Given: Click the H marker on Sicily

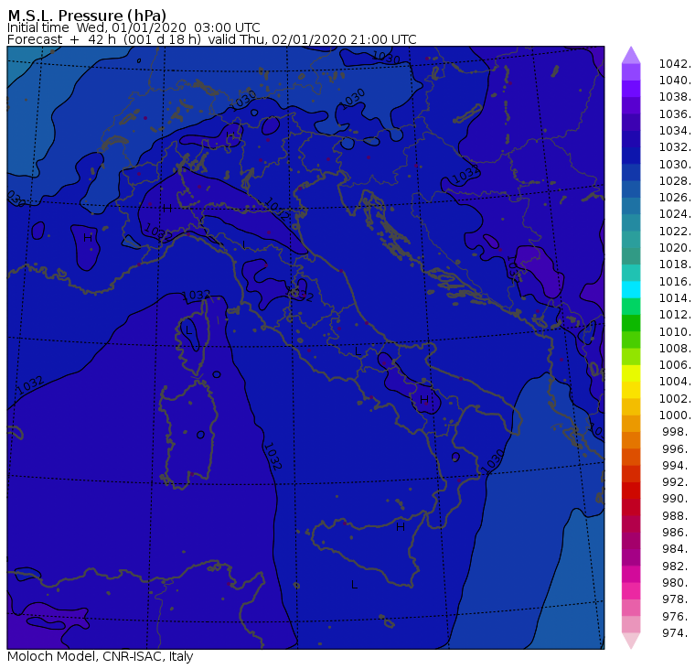Looking at the screenshot, I should 401,527.
